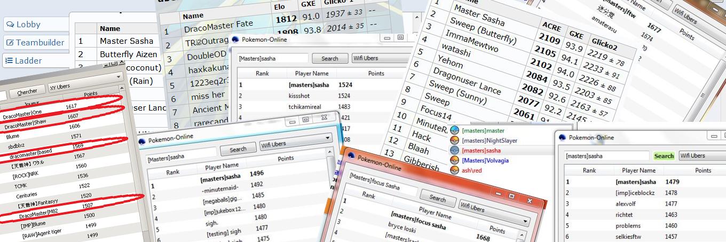The height and width of the screenshot is (242, 726).
Task: Click the Elo column header
Action: [x=279, y=6]
